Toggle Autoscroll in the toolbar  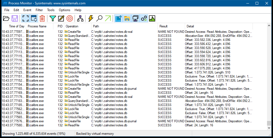[34, 18]
